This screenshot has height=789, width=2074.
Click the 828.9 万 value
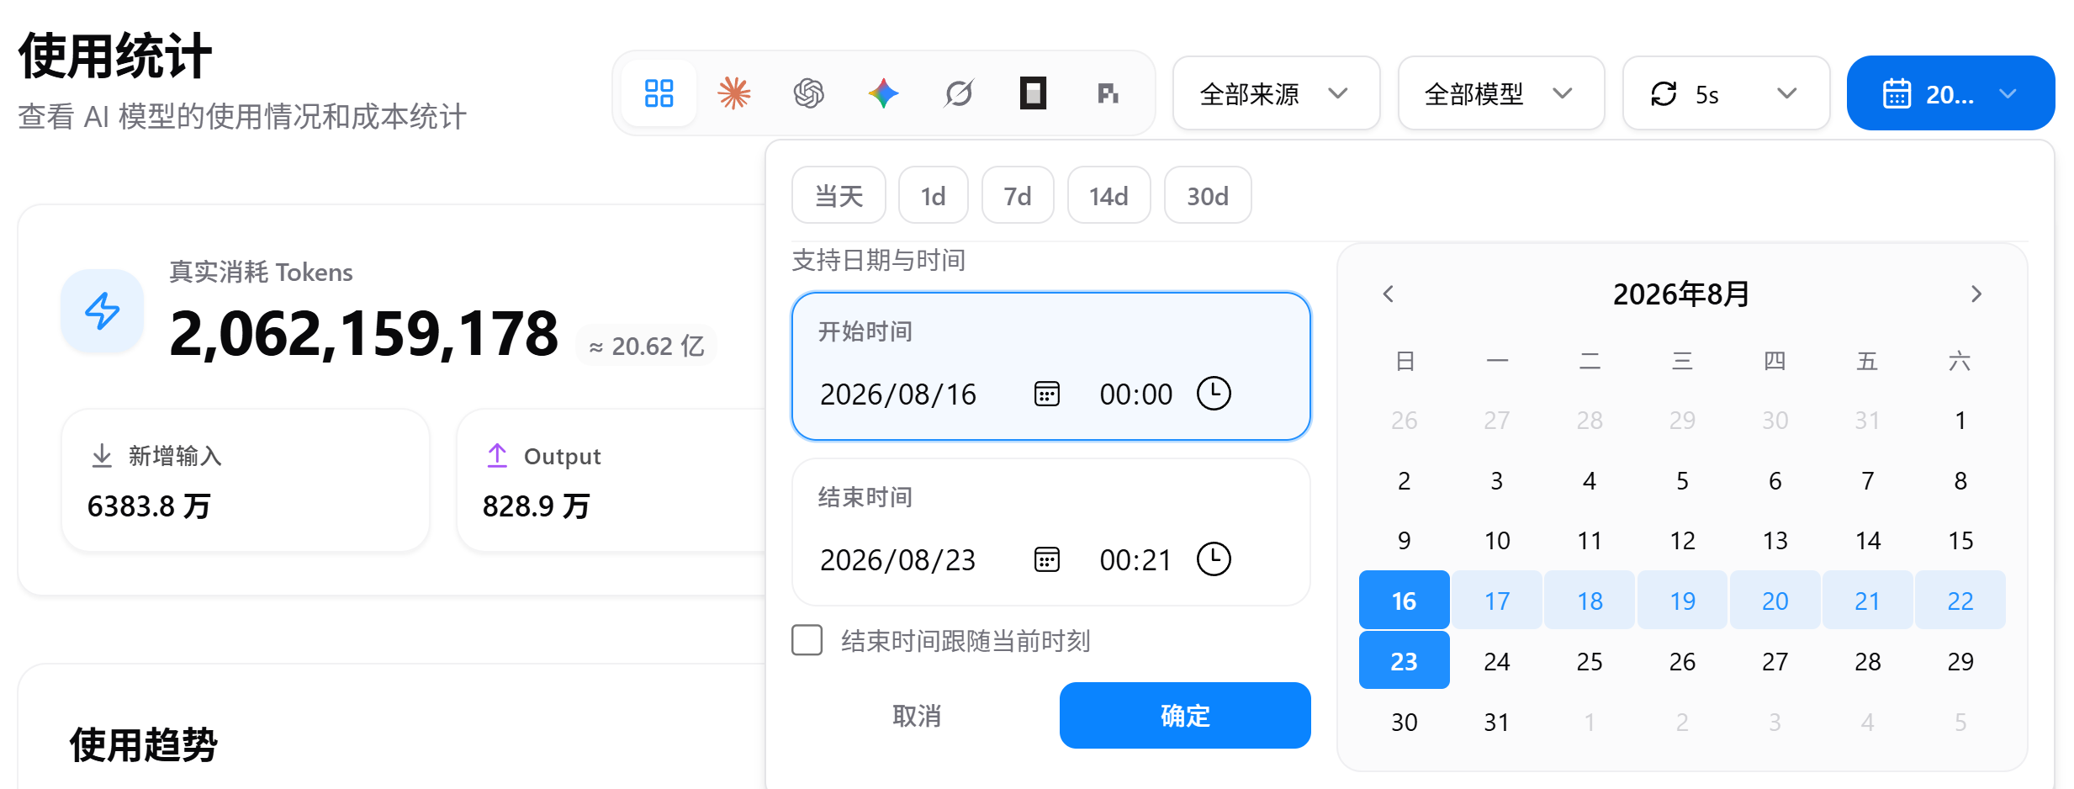537,506
